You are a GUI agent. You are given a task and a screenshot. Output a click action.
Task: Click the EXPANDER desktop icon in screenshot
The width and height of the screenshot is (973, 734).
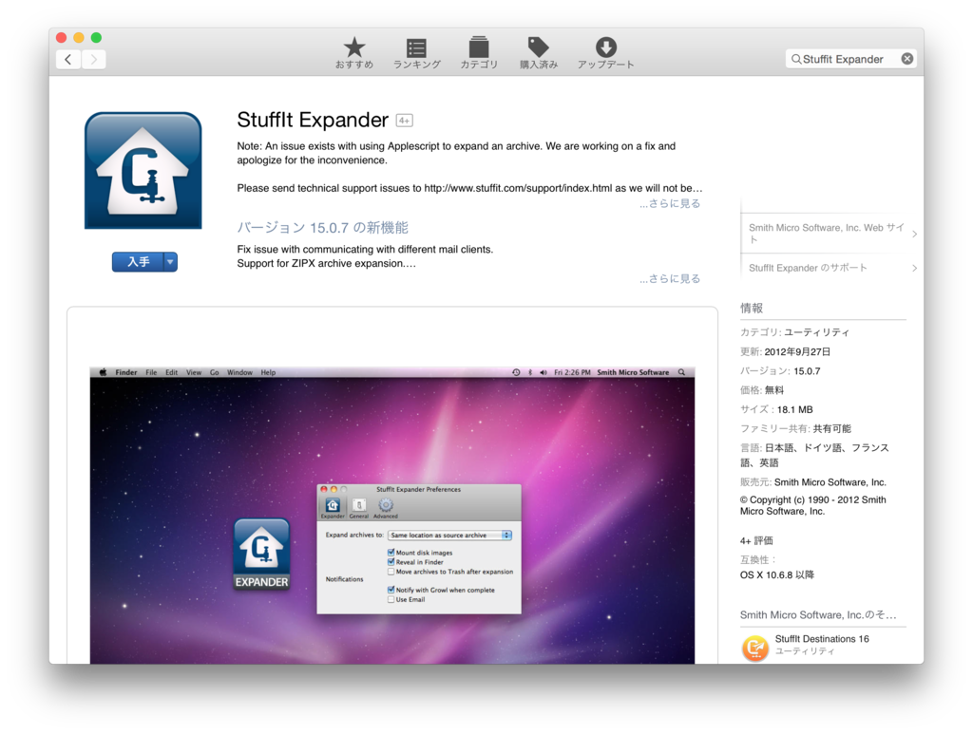(x=261, y=554)
